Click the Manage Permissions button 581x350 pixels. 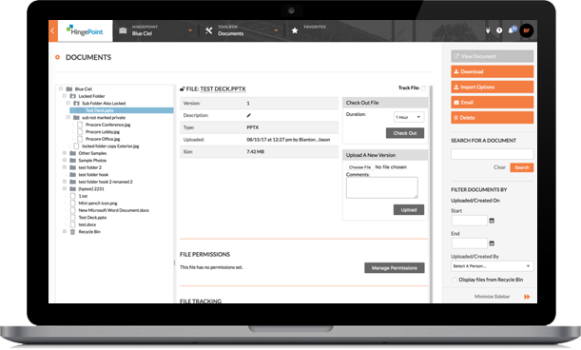(395, 268)
